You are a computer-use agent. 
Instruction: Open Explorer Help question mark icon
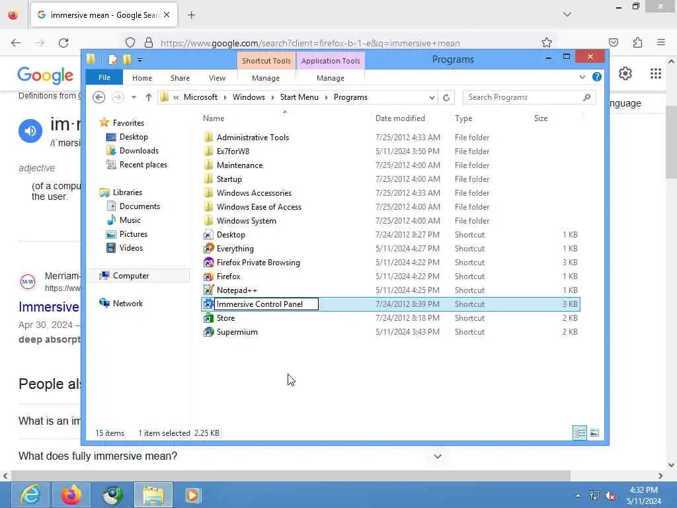(x=597, y=77)
